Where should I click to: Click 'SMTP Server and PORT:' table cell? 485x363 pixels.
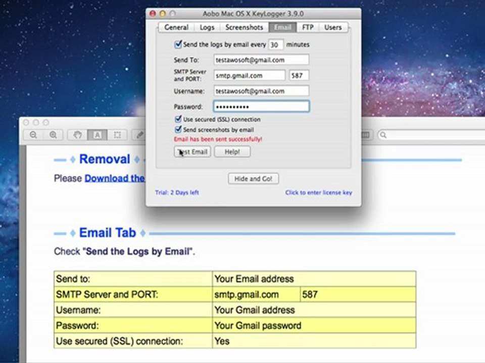tap(133, 294)
